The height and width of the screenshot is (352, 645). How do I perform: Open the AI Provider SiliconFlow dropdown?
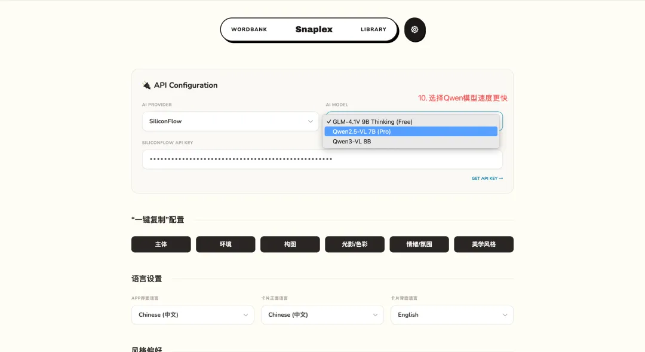pyautogui.click(x=231, y=121)
